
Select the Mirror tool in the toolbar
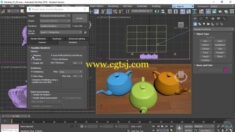click(157, 11)
